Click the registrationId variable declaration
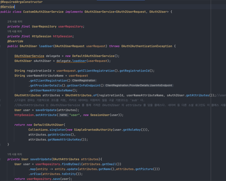This screenshot has width=226, height=181. click(39, 71)
